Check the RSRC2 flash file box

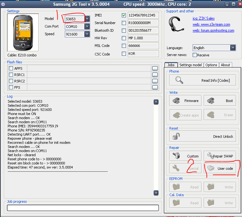click(11, 81)
